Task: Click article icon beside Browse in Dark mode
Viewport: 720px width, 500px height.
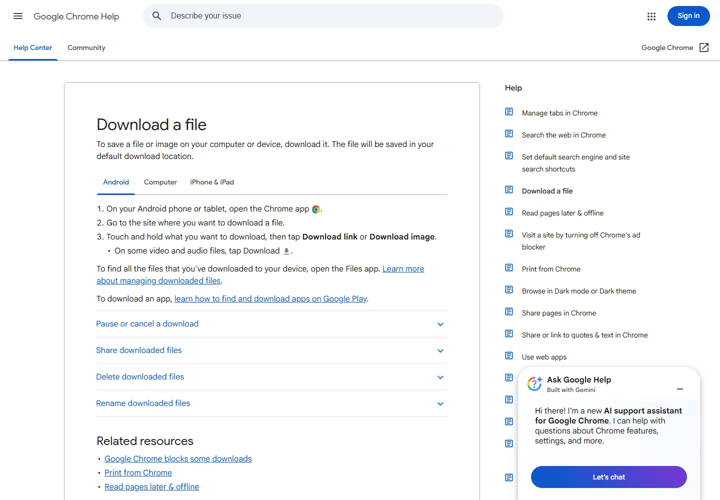Action: coord(509,289)
